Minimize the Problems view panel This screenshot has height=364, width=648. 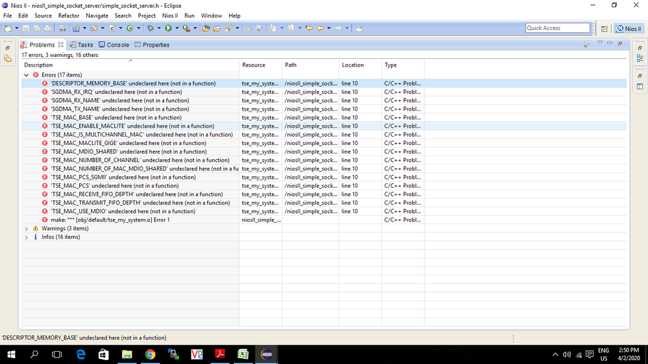[610, 43]
